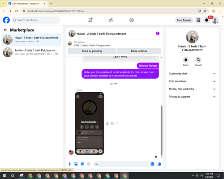Mute the conversation using the bell icon

pyautogui.click(x=186, y=60)
